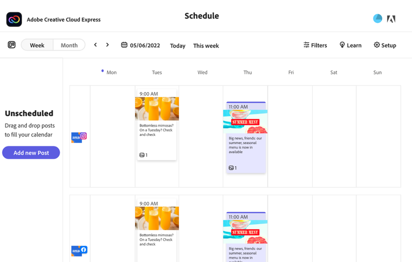Open the Filters options

coord(315,45)
